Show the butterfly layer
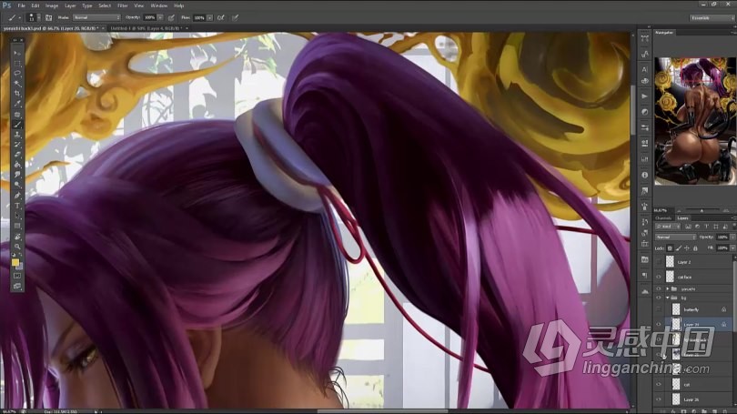The height and width of the screenshot is (414, 737). [x=659, y=309]
